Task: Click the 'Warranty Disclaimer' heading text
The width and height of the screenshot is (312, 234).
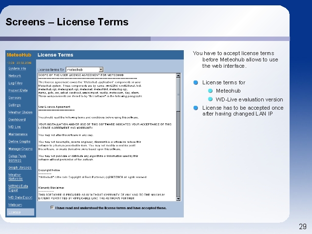Action: coord(51,188)
